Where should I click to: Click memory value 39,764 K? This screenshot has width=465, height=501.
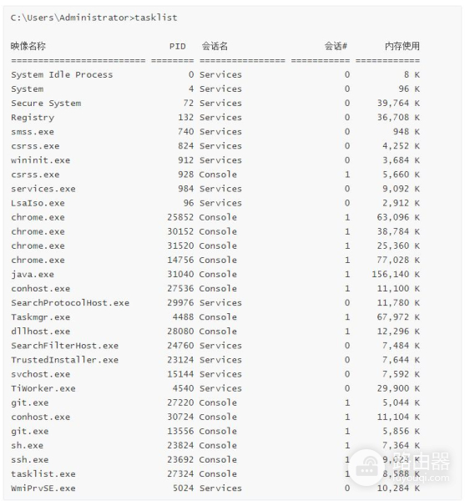398,104
